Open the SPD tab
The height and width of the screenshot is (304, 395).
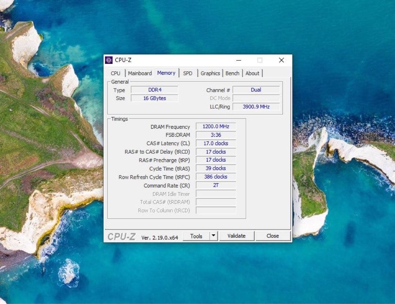[x=188, y=73]
